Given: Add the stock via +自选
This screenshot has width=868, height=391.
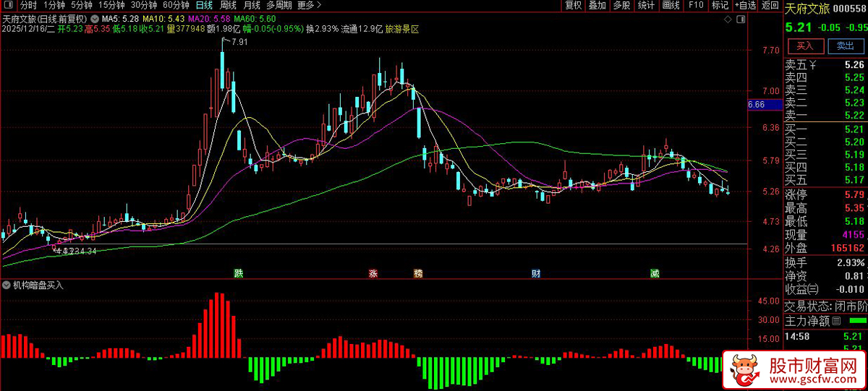Looking at the screenshot, I should point(746,5).
